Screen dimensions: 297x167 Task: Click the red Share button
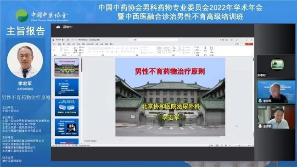click(x=249, y=44)
